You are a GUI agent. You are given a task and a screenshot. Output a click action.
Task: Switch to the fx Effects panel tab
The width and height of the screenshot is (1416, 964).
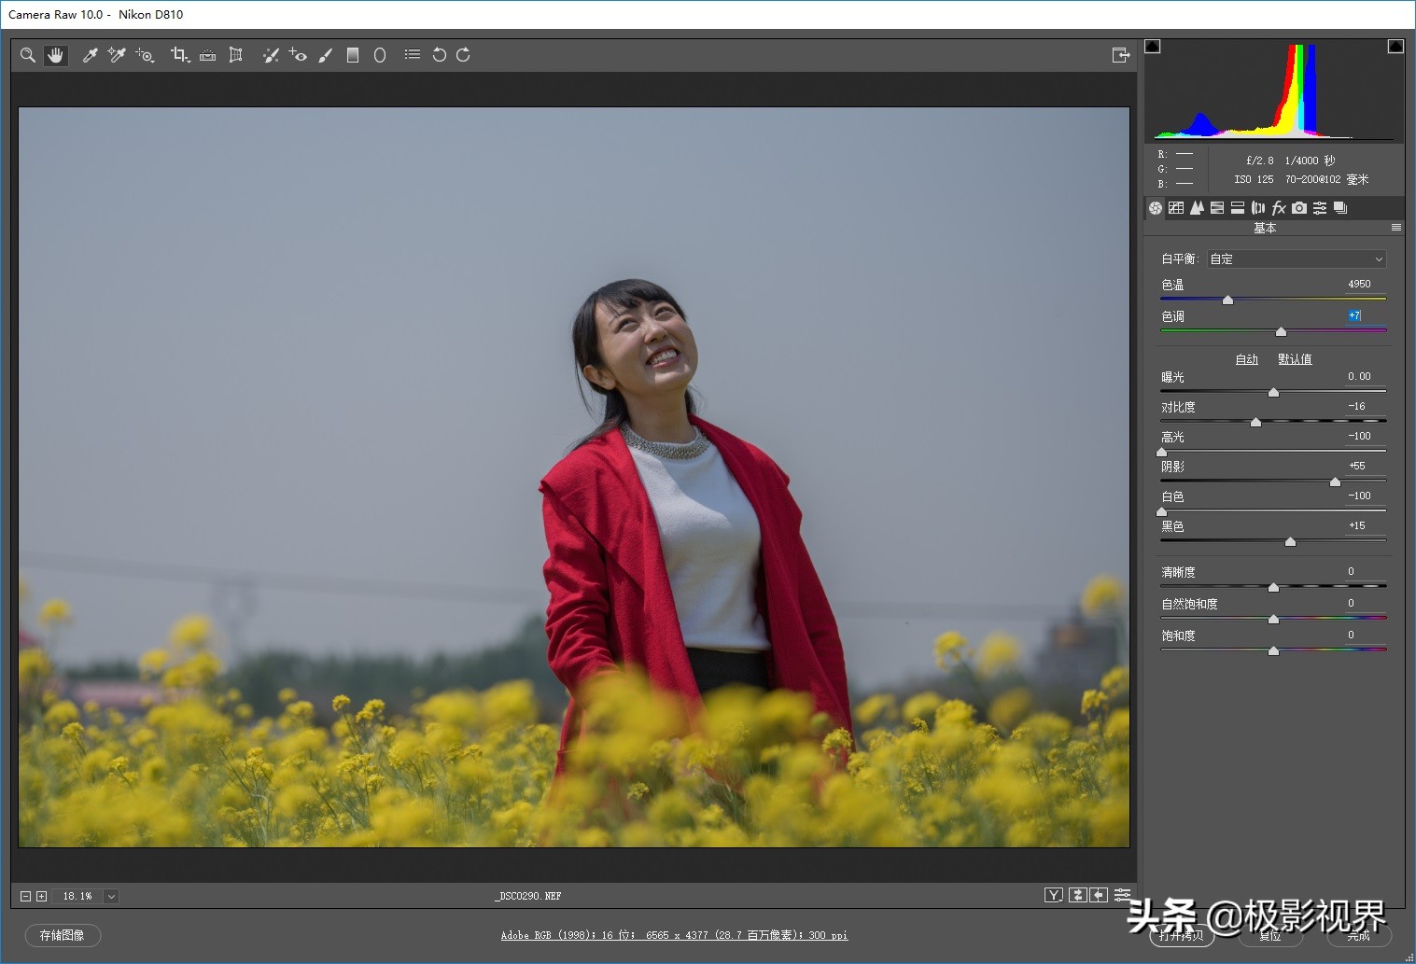(1279, 208)
